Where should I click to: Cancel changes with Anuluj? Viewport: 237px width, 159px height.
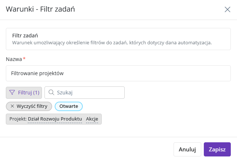tap(187, 149)
